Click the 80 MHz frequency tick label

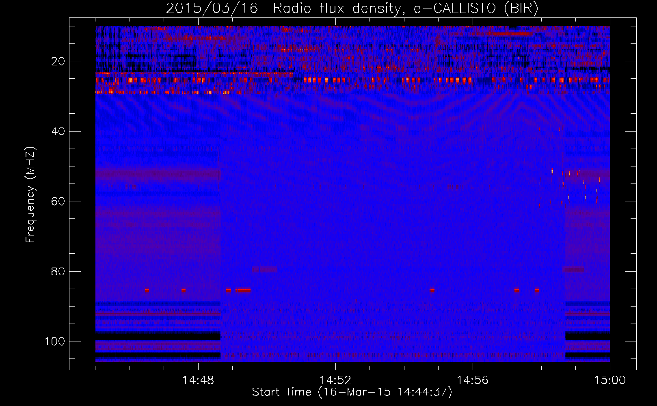[58, 271]
